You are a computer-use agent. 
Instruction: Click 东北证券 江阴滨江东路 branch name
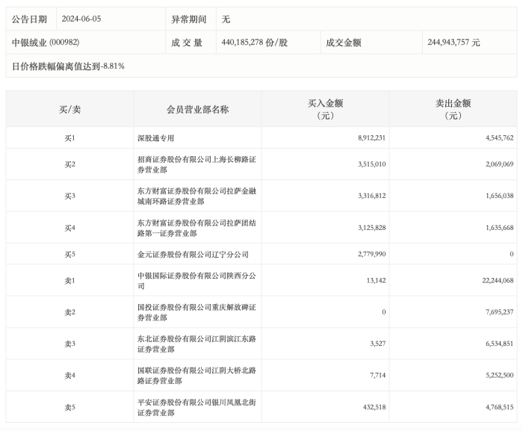coord(196,344)
